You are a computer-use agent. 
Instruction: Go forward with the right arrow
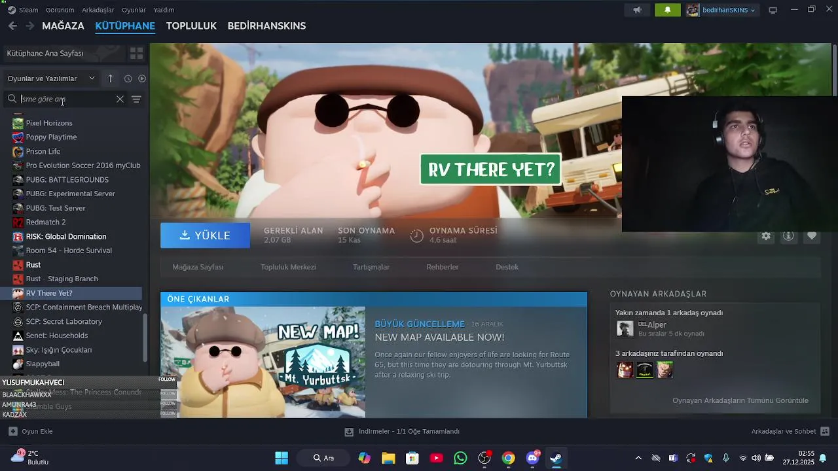tap(29, 26)
